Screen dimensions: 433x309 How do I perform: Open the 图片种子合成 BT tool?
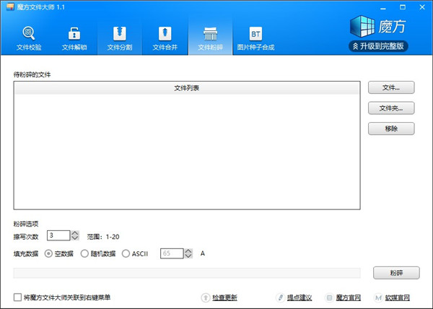pyautogui.click(x=255, y=38)
